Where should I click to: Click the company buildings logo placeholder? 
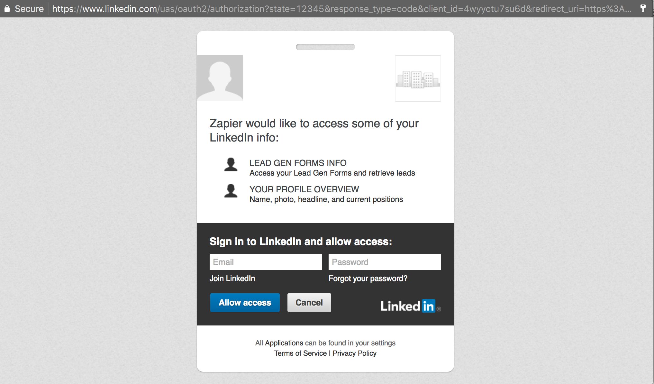pos(418,78)
